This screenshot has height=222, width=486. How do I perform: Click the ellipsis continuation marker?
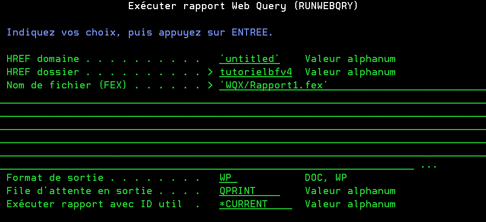pyautogui.click(x=429, y=167)
